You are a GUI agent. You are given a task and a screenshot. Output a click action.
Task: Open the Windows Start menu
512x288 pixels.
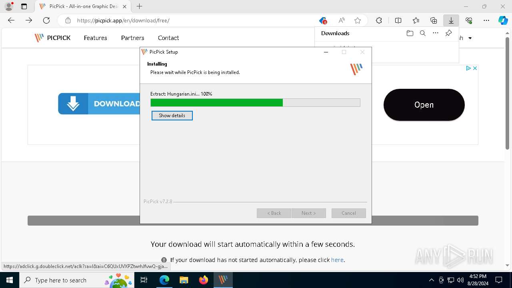click(x=10, y=280)
